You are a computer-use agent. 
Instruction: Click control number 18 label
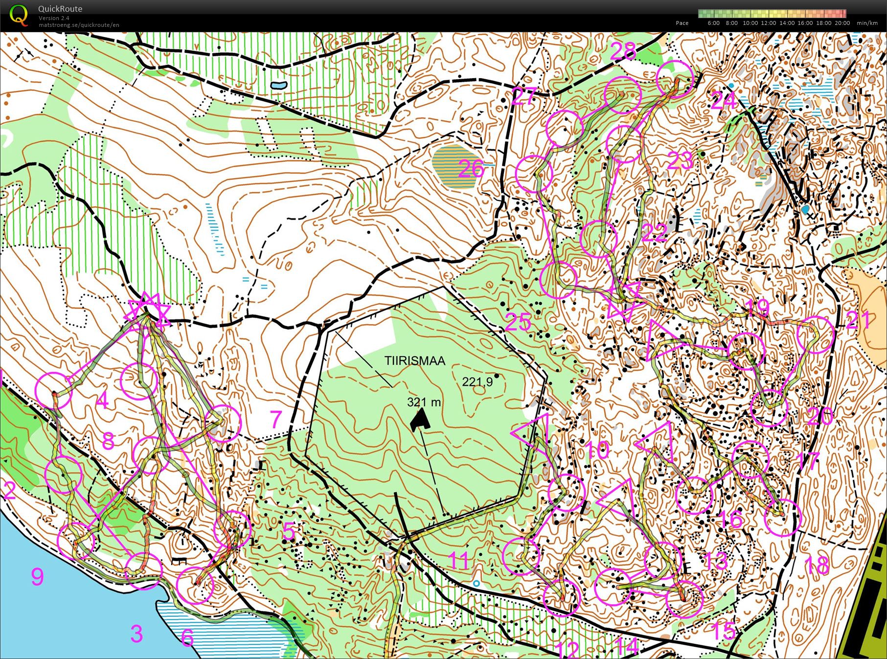pos(817,565)
